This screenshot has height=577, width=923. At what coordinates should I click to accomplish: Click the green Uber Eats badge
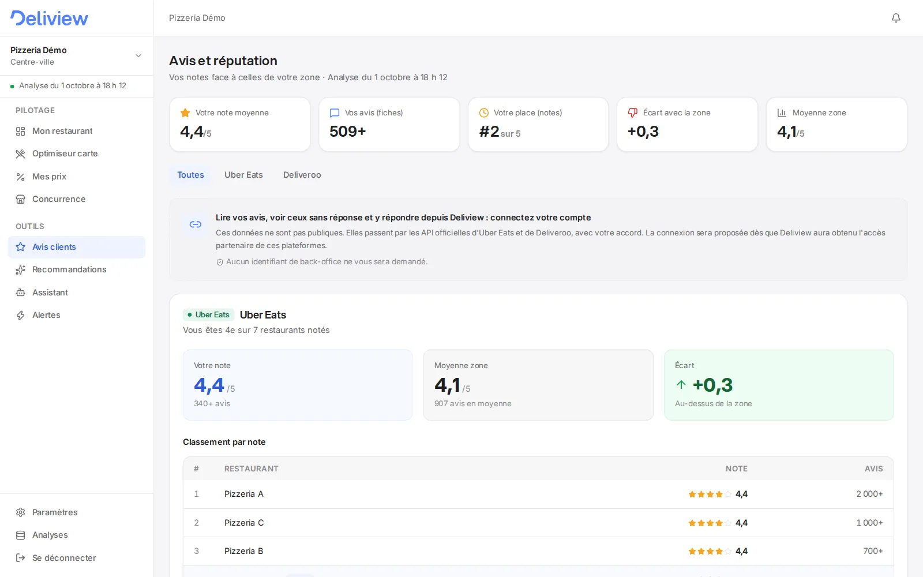point(208,315)
